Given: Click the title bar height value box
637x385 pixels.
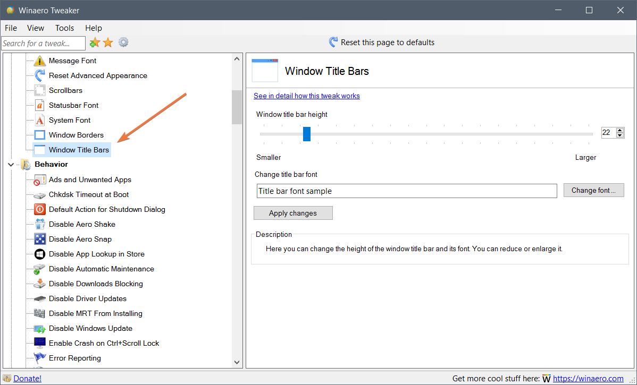Looking at the screenshot, I should coord(609,133).
